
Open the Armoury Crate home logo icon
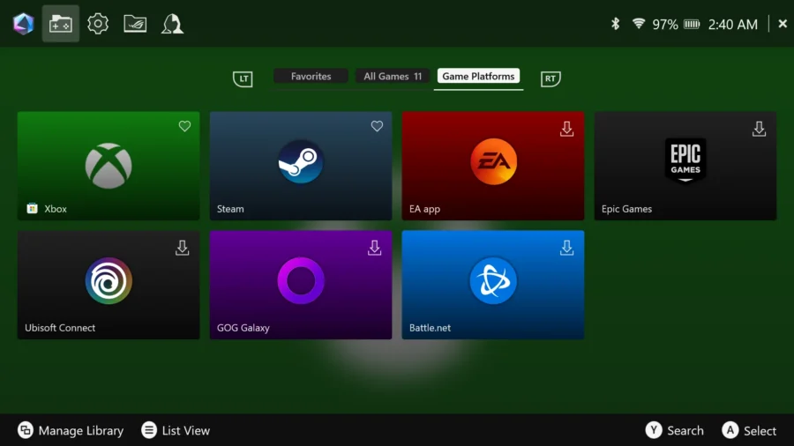23,24
